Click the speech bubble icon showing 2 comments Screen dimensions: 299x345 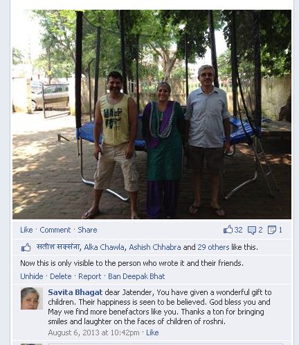pos(252,230)
